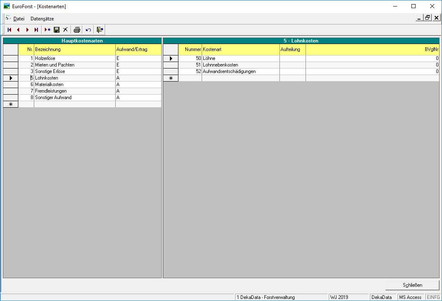Image resolution: width=442 pixels, height=301 pixels.
Task: Go to first record icon
Action: pyautogui.click(x=9, y=30)
